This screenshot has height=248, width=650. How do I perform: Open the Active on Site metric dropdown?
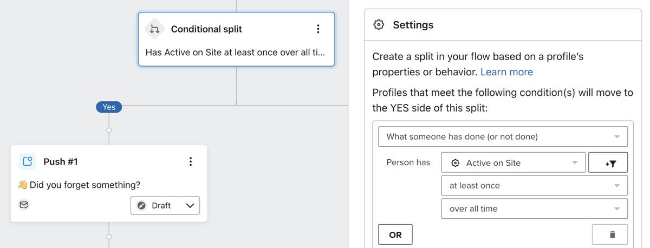coord(513,163)
